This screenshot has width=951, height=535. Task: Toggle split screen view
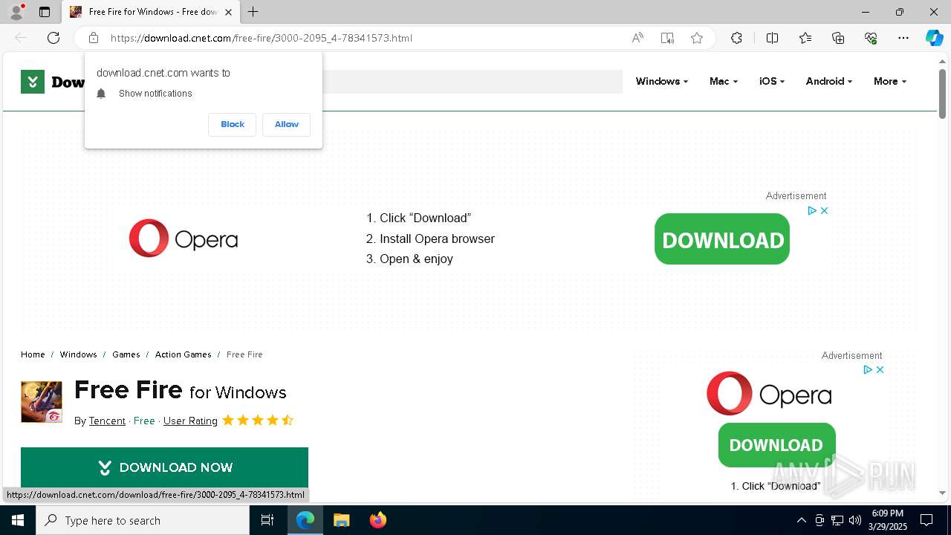click(772, 38)
